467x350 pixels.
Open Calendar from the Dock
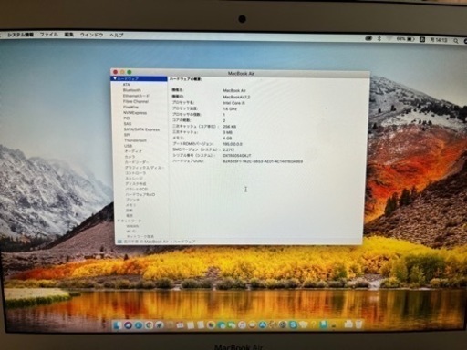click(x=181, y=325)
